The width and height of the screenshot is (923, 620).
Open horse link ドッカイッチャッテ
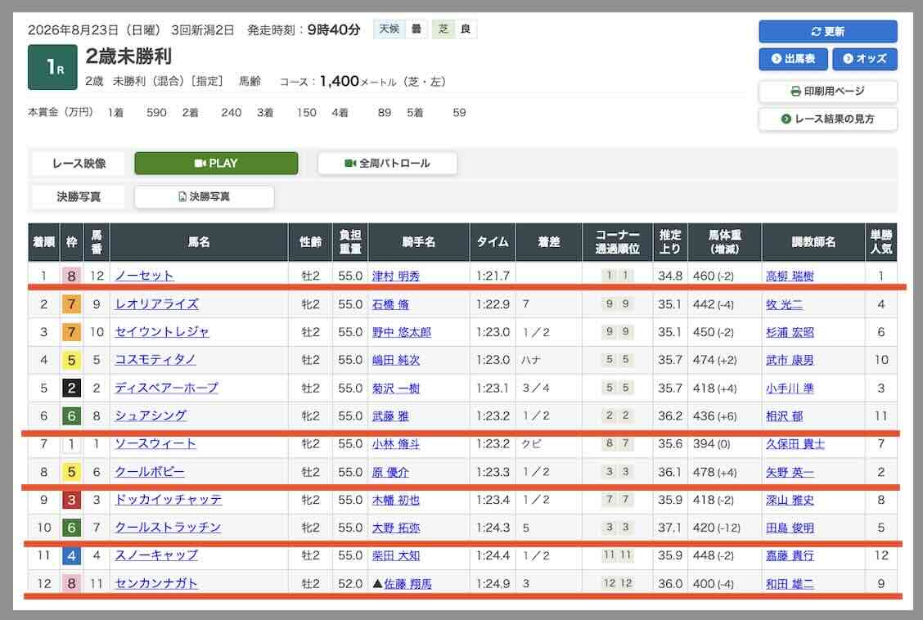tap(169, 500)
